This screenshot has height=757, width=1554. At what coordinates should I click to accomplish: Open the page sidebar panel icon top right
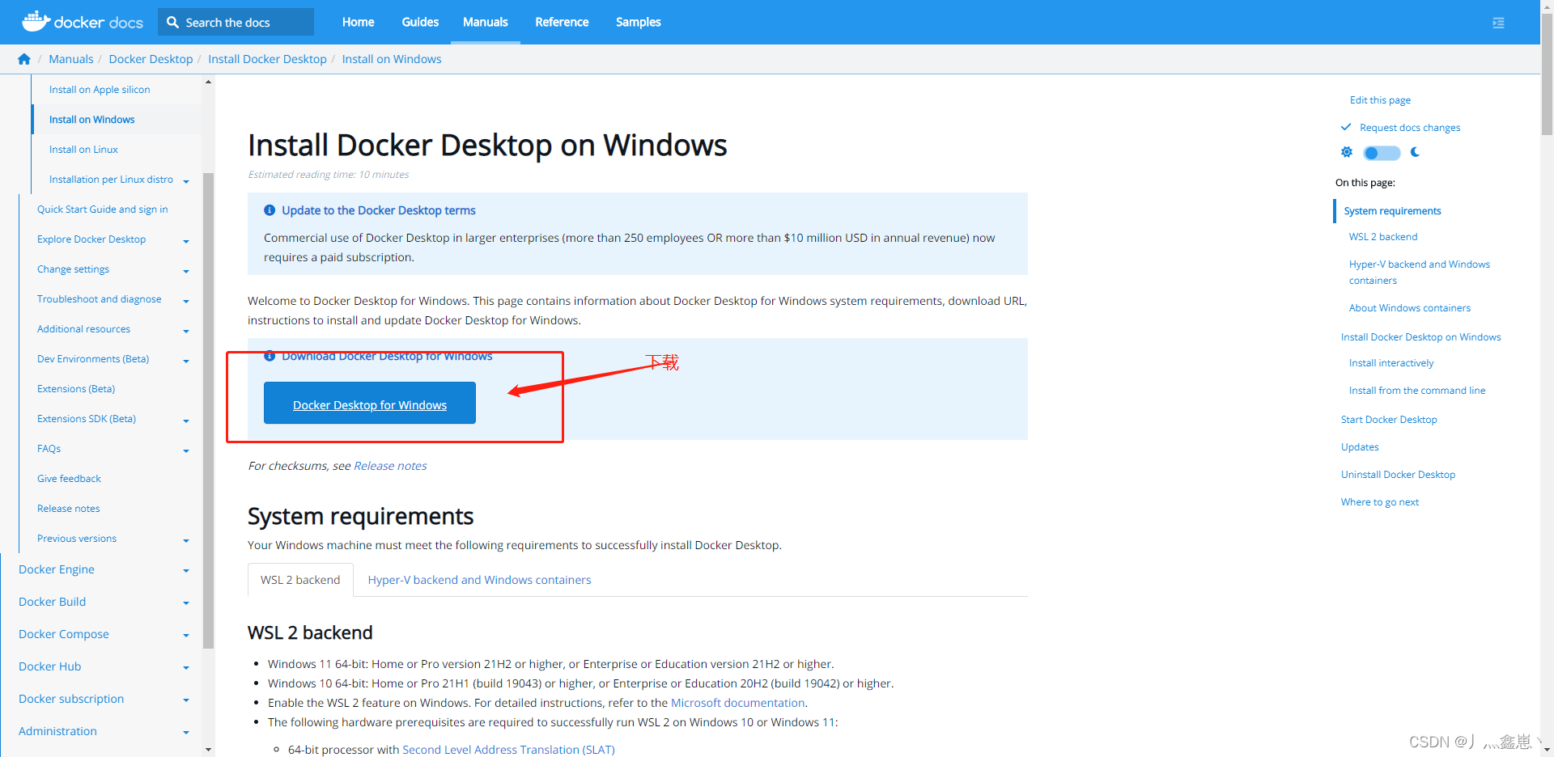(1498, 23)
